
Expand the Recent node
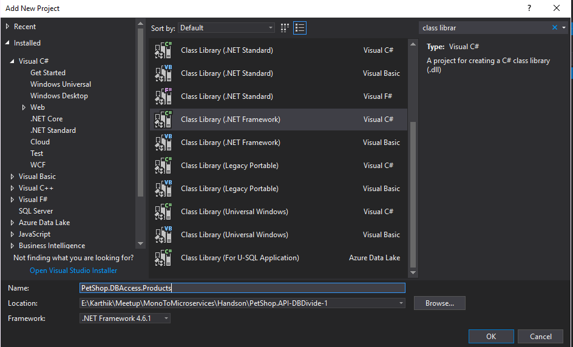pyautogui.click(x=7, y=26)
